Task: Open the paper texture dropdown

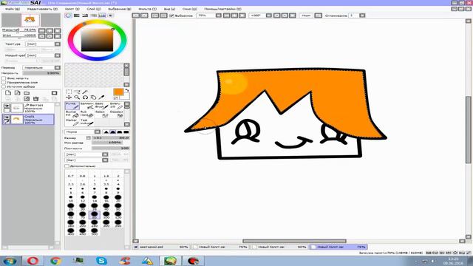Action: click(43, 44)
